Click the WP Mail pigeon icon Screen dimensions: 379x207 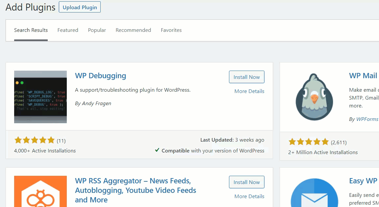[314, 97]
